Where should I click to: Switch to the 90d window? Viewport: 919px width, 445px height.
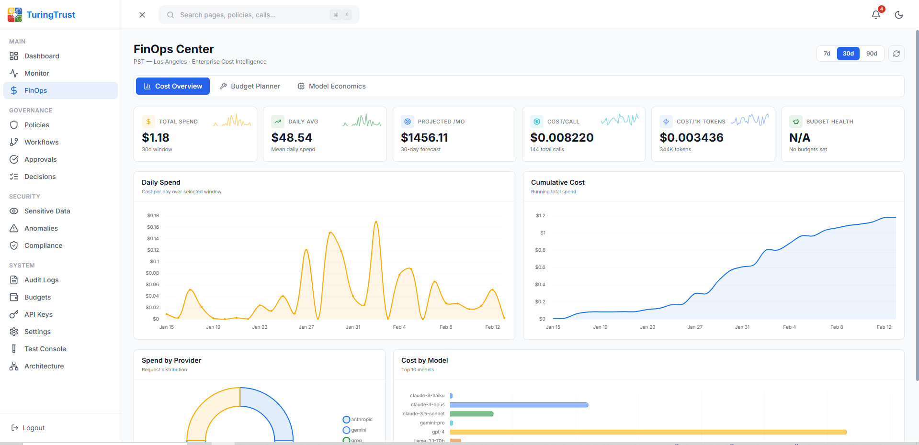[x=872, y=54]
